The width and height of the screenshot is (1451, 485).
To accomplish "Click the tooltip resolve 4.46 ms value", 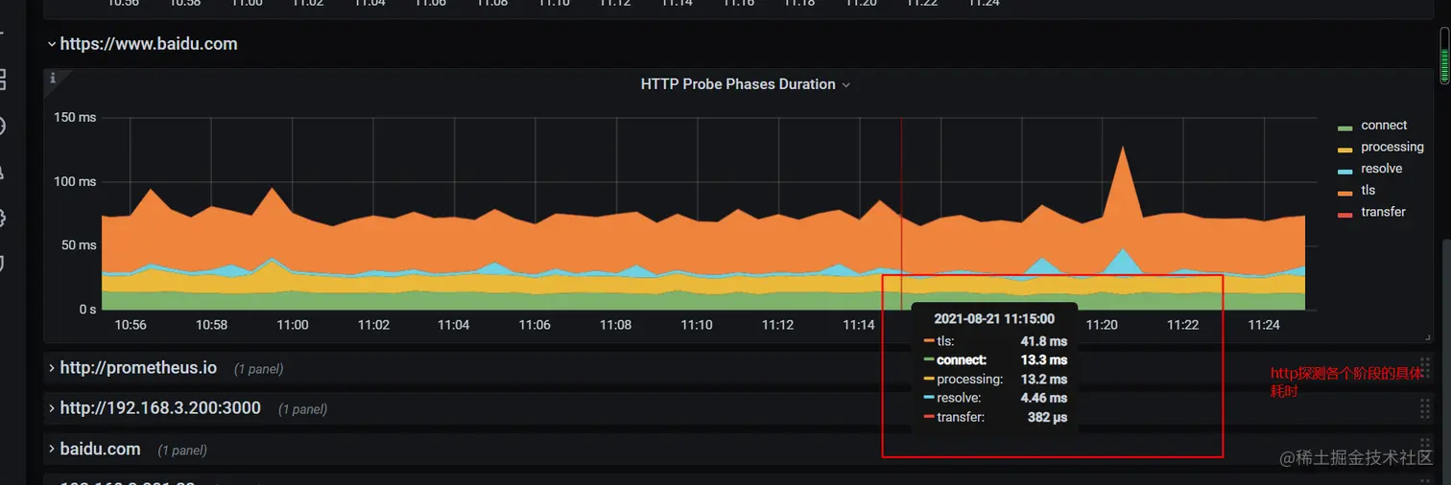I will coord(1044,398).
